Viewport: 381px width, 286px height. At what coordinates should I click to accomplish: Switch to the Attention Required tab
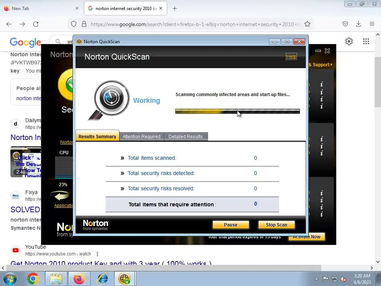tap(141, 136)
